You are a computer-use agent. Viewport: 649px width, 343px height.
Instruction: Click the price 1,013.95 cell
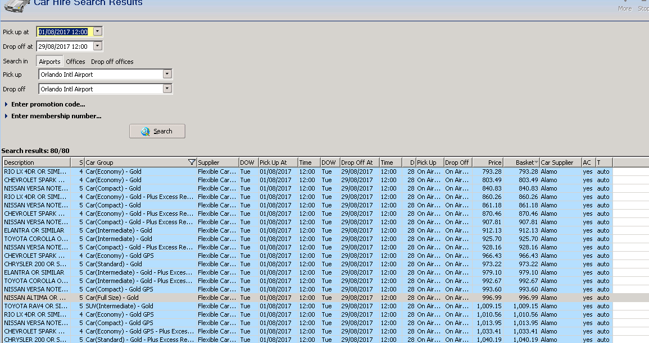pos(489,323)
